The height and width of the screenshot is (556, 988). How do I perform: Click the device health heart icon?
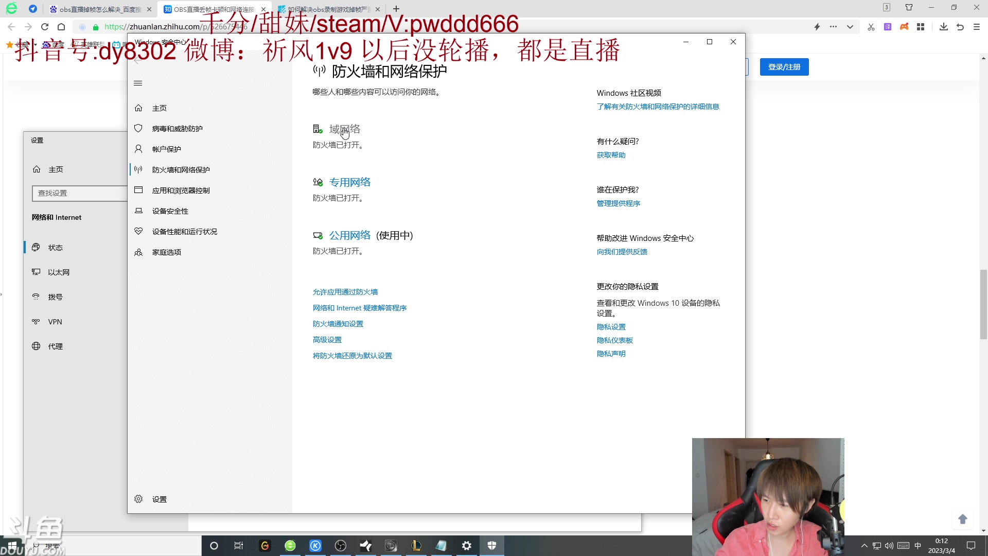click(x=138, y=231)
